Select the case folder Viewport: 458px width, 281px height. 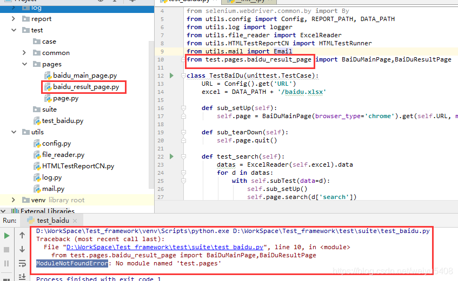pyautogui.click(x=49, y=42)
